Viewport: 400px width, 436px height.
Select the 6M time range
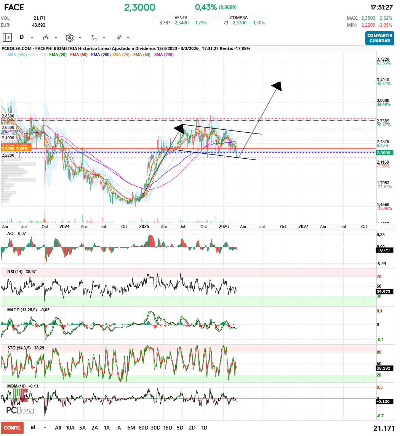pos(131,428)
